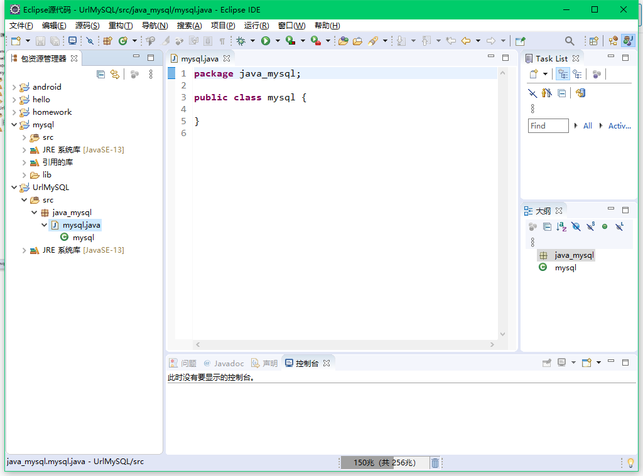Click the Back navigation arrow icon
The height and width of the screenshot is (476, 643).
(465, 41)
